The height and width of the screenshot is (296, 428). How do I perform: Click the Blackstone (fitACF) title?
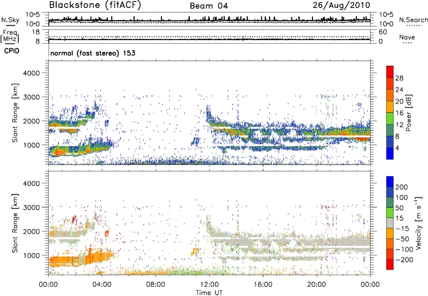coord(95,5)
